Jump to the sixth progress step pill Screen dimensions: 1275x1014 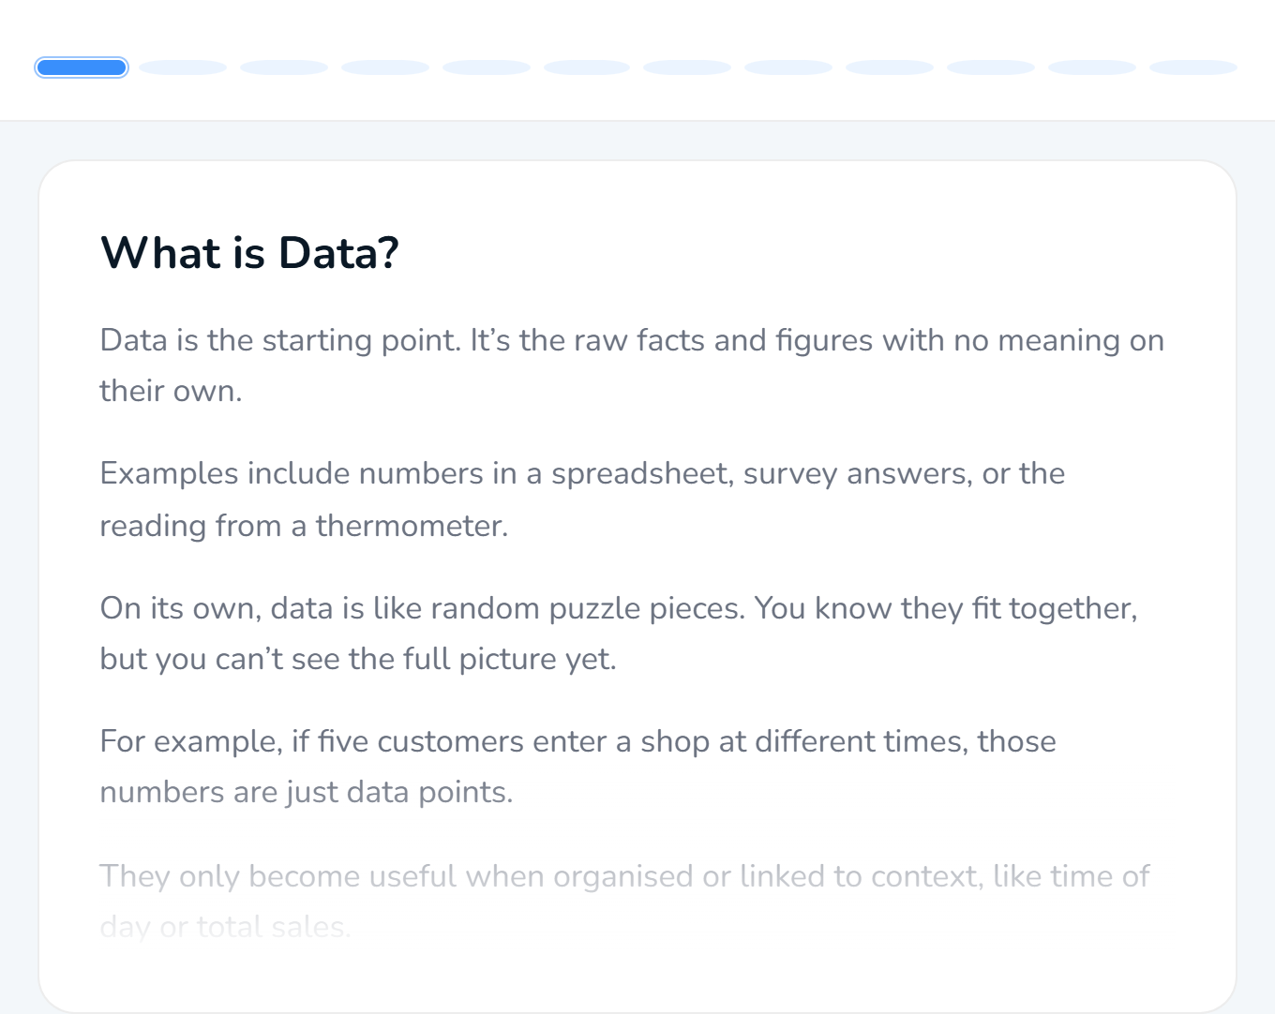pos(587,67)
